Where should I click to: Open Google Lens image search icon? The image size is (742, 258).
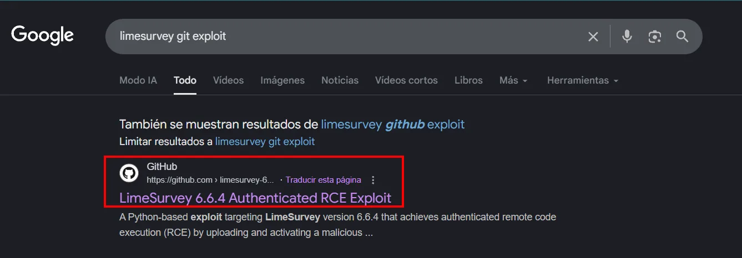(655, 37)
